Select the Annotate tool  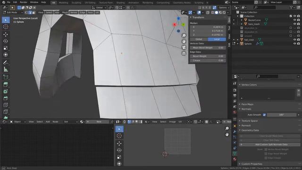[x=6, y=62]
